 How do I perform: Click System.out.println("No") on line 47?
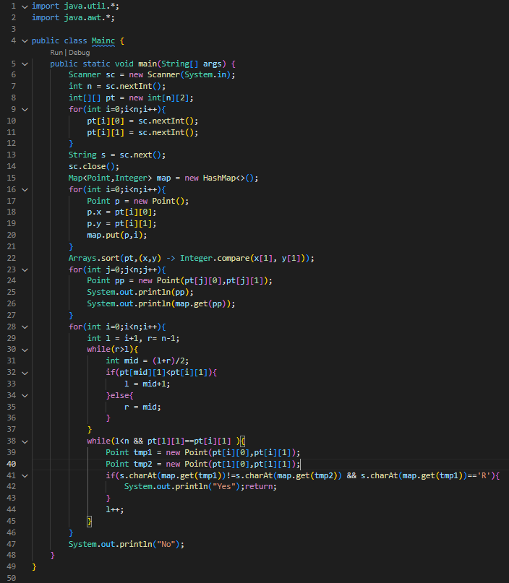click(x=126, y=544)
